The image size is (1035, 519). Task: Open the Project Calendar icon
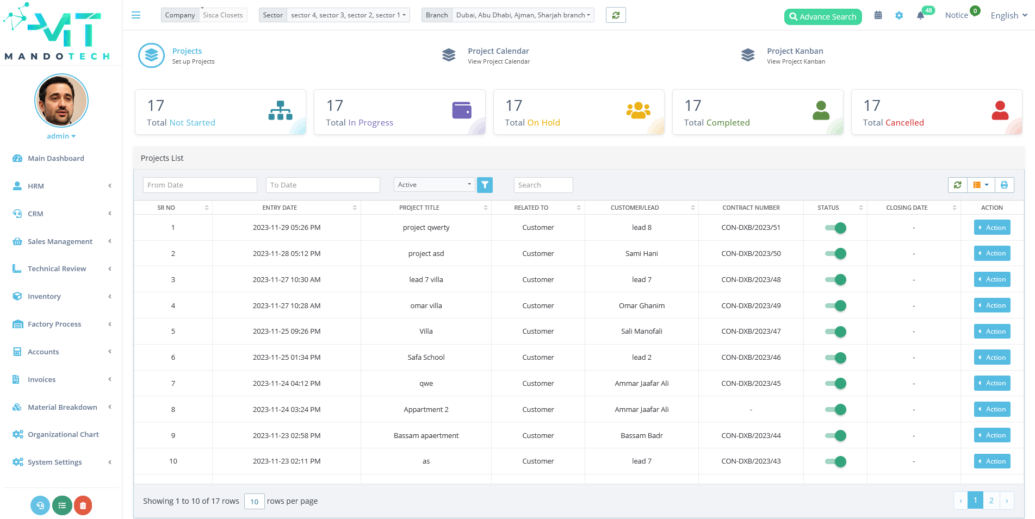pos(449,55)
